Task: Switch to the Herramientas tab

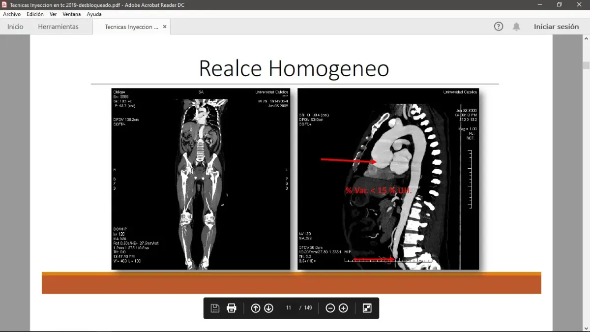Action: [59, 27]
